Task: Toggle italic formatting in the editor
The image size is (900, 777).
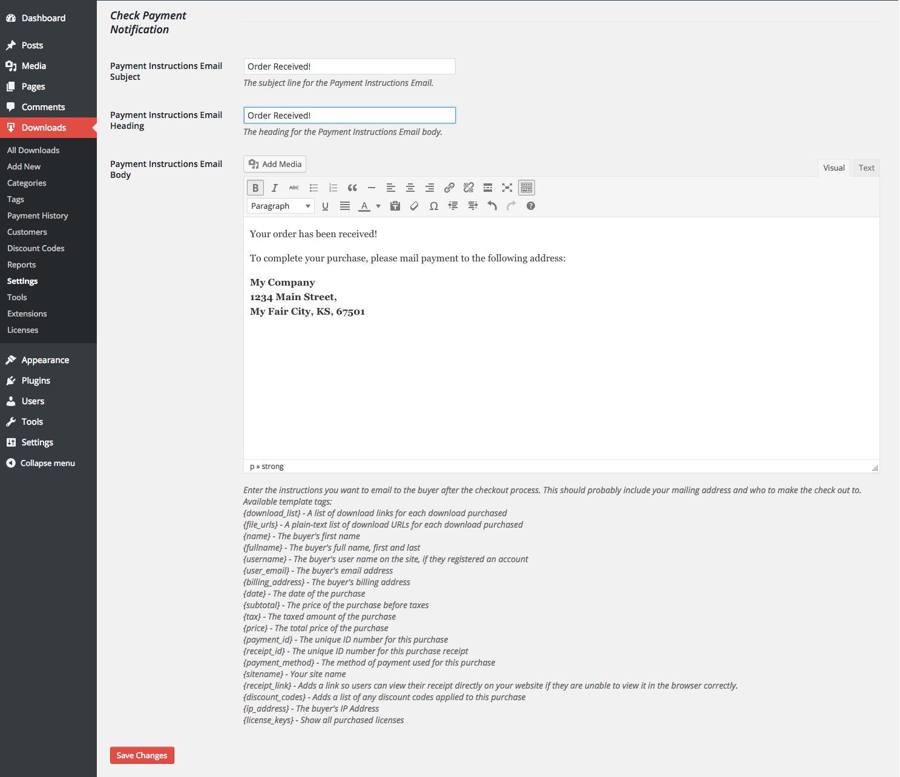Action: [x=275, y=188]
